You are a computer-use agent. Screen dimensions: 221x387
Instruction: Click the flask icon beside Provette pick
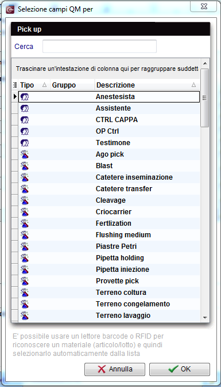(x=25, y=281)
